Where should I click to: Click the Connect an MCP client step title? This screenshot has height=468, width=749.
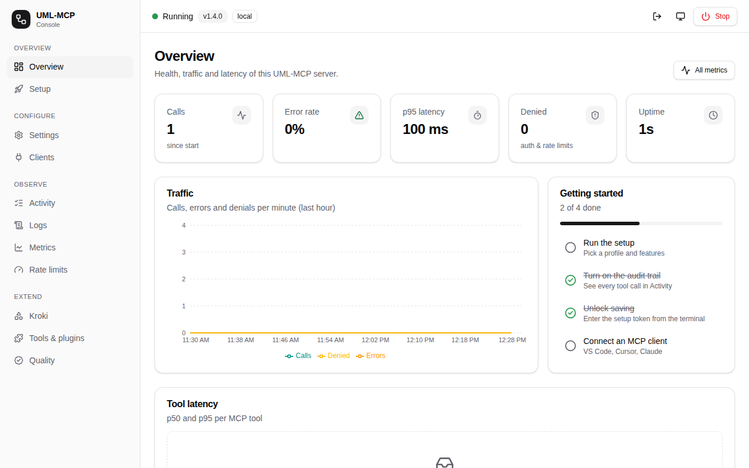pyautogui.click(x=625, y=341)
